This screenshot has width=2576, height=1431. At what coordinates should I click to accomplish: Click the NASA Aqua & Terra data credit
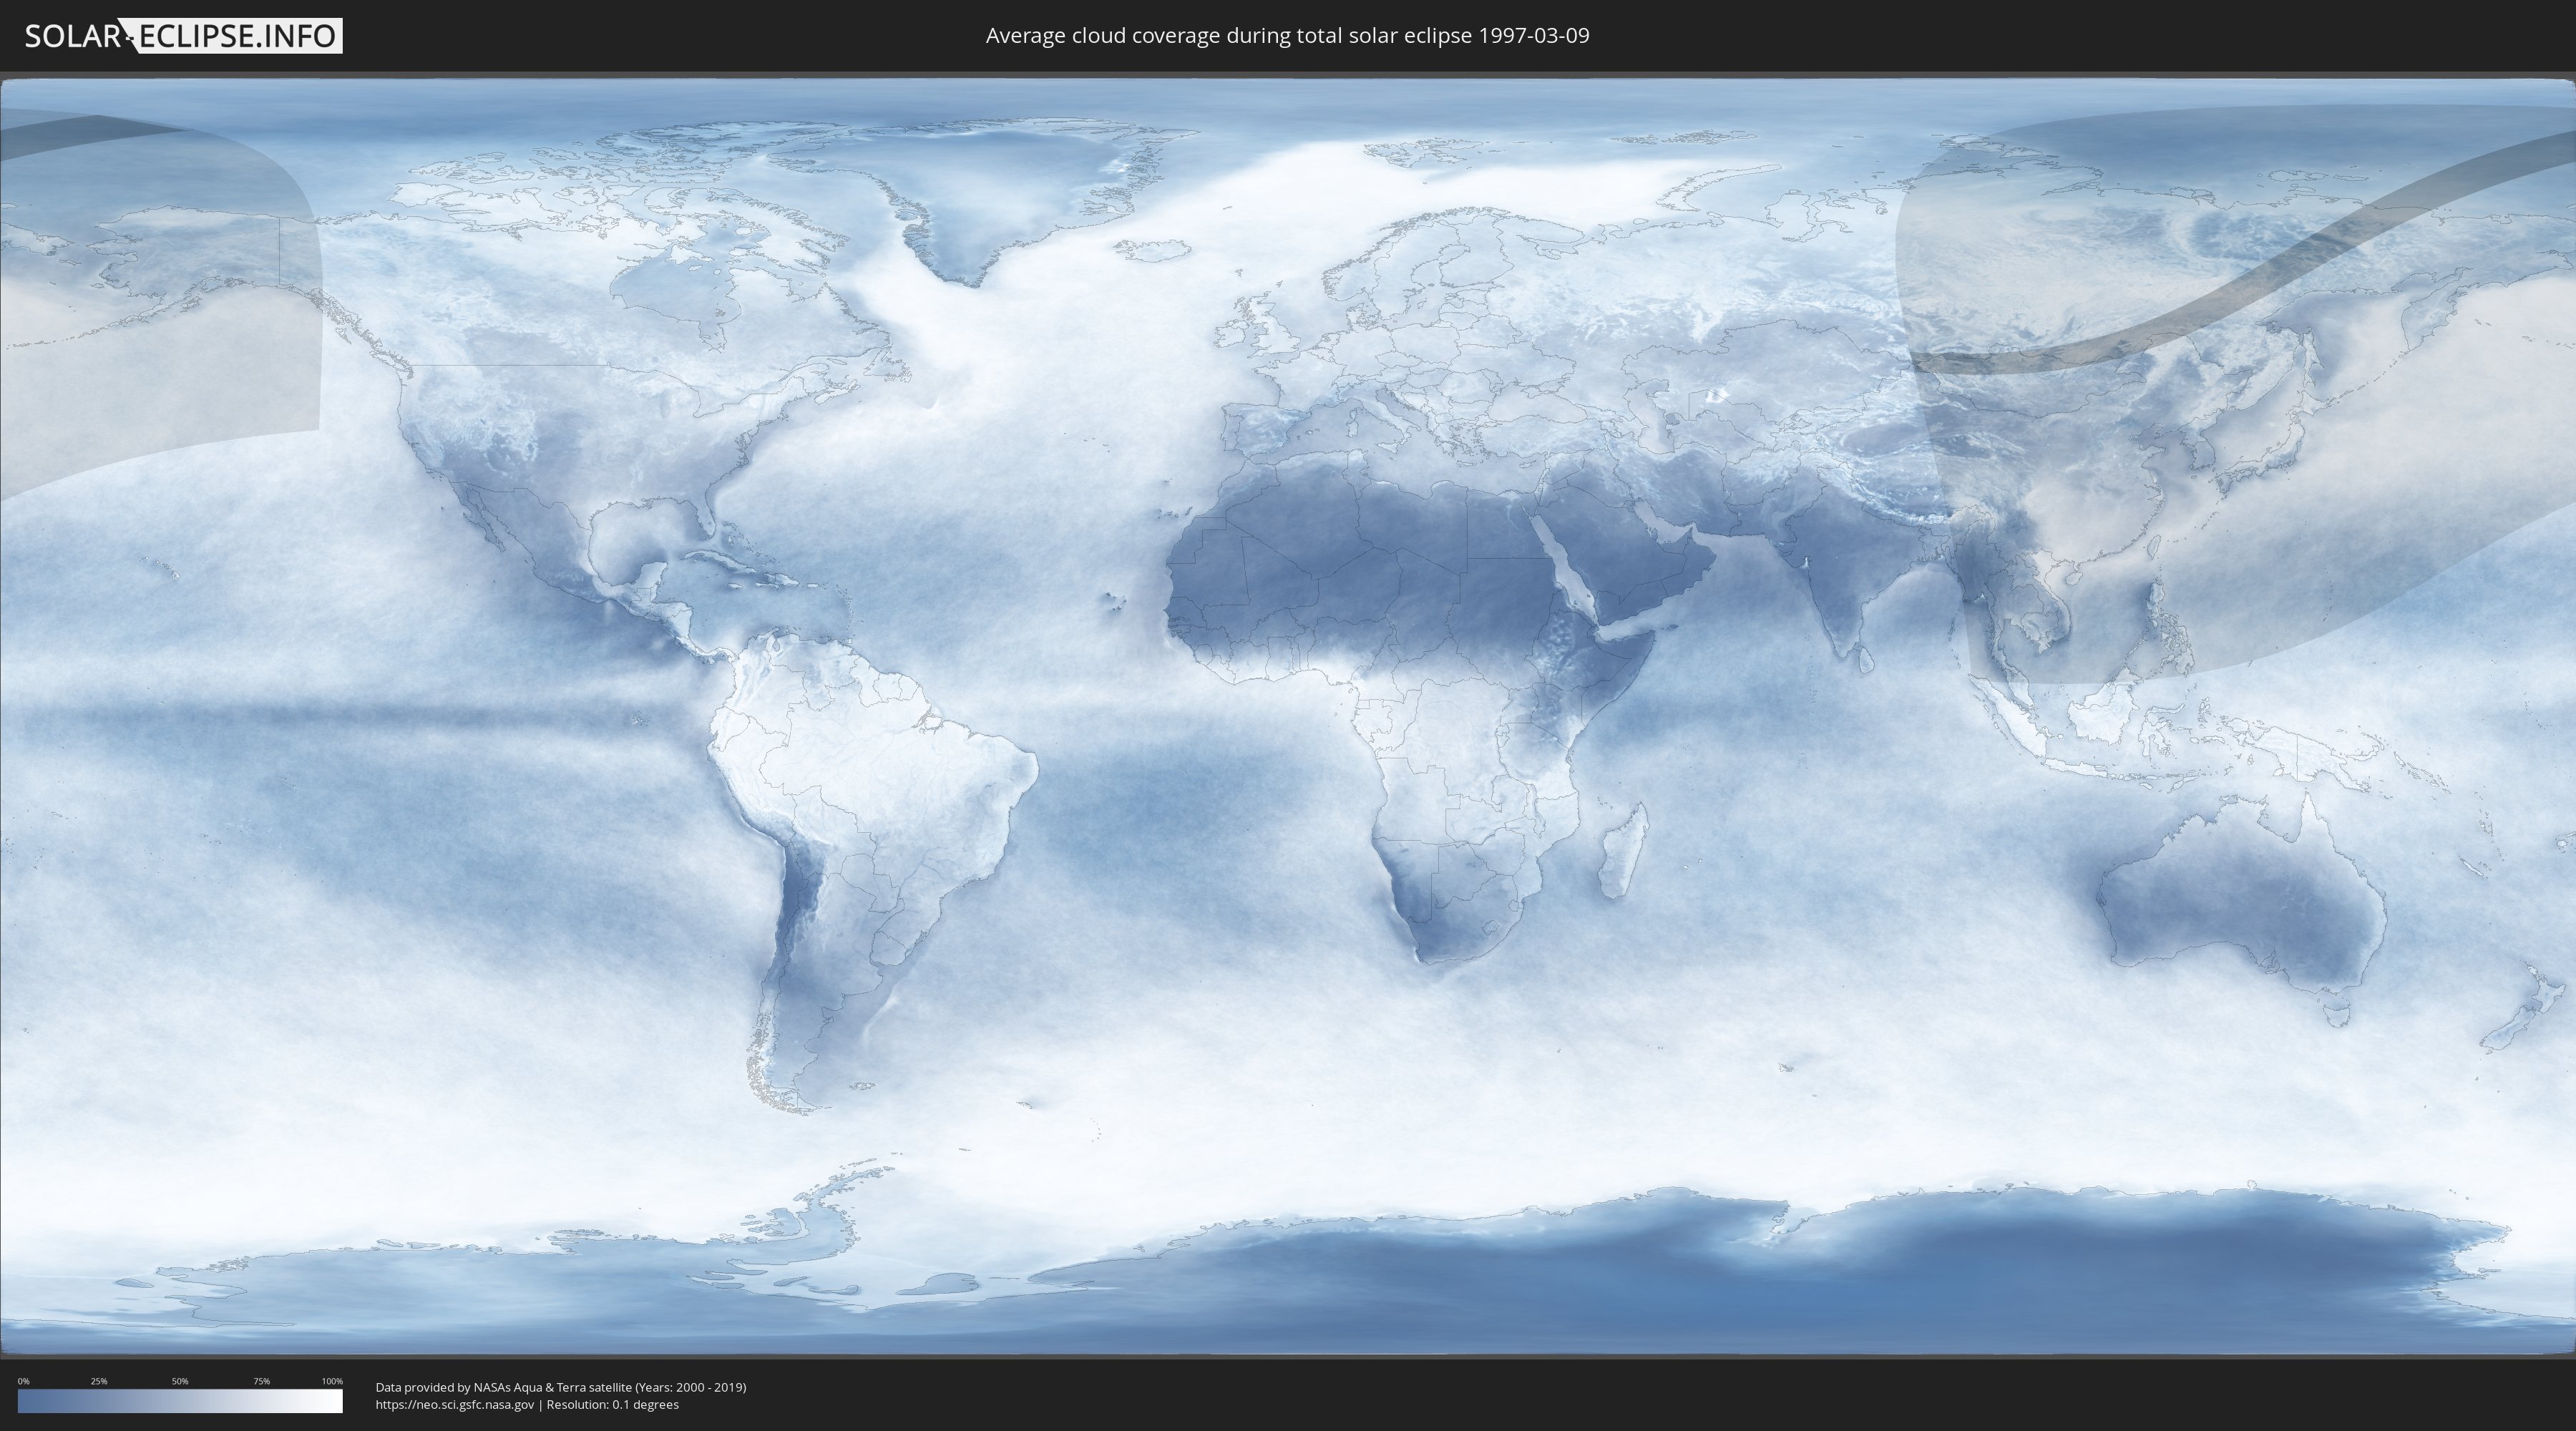(560, 1387)
